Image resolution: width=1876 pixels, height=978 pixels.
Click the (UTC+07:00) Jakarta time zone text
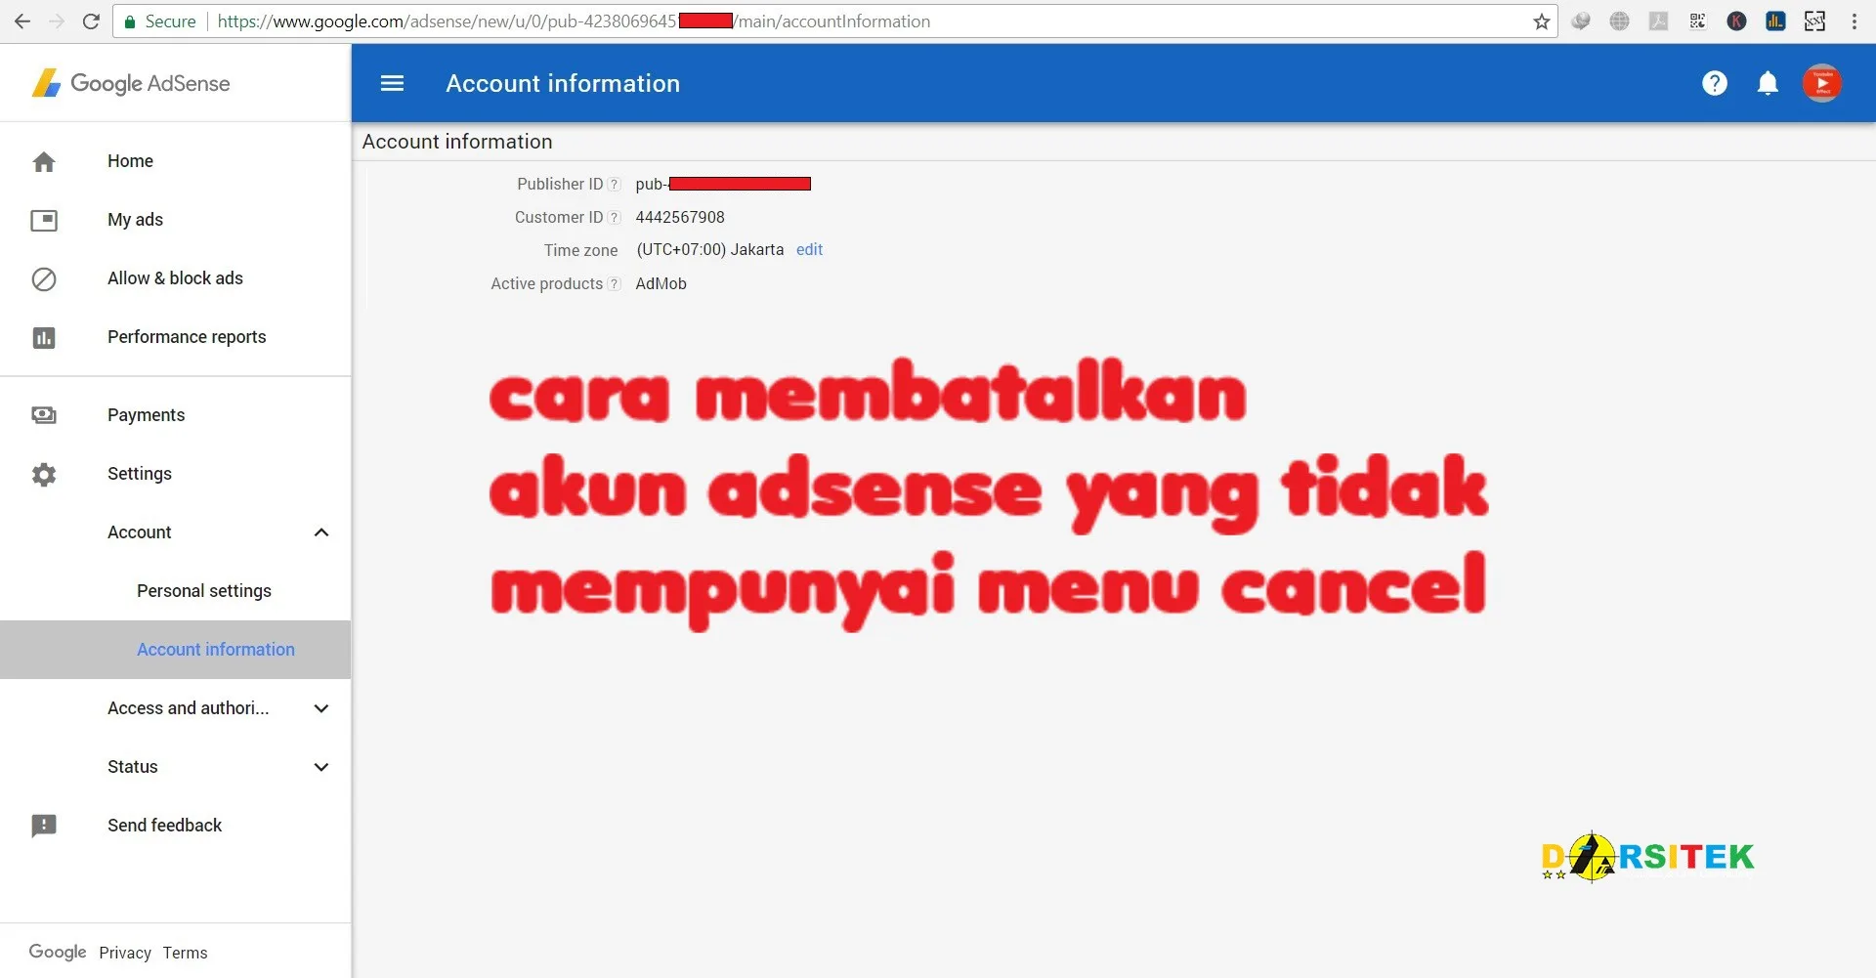710,249
